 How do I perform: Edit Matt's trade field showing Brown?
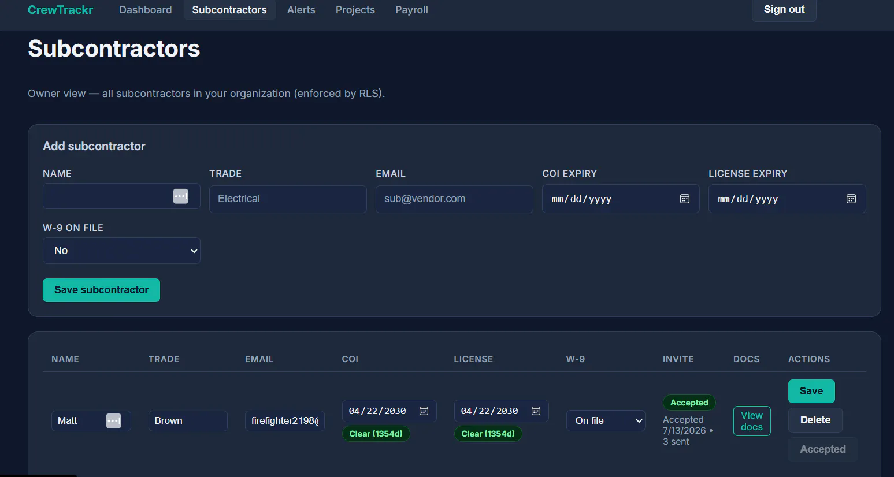click(x=188, y=421)
